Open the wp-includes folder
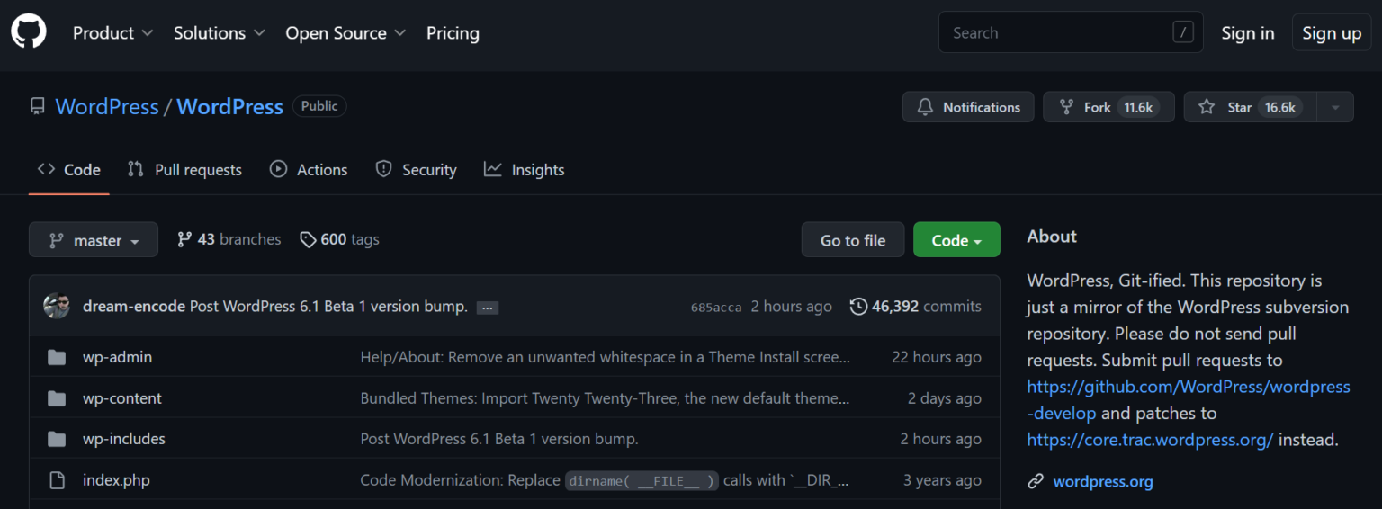This screenshot has height=509, width=1382. pos(124,439)
